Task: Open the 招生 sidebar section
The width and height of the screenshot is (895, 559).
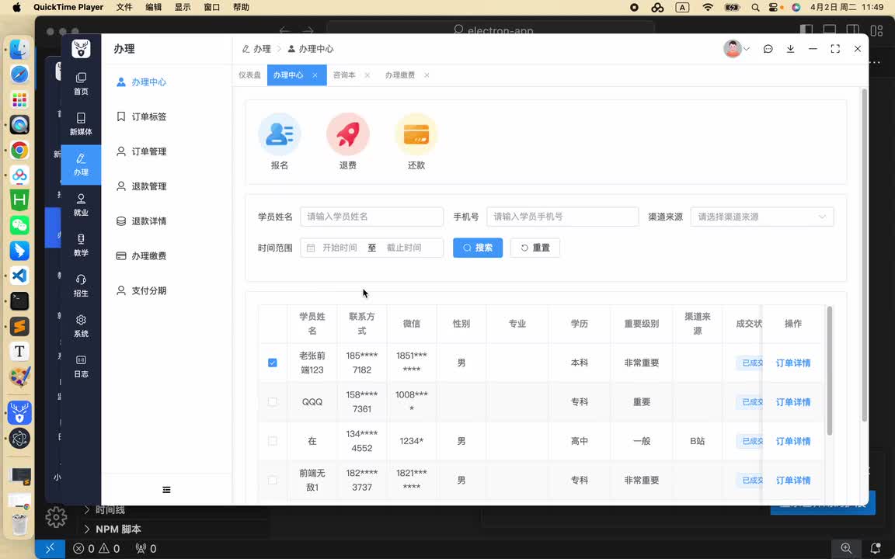Action: 81,286
